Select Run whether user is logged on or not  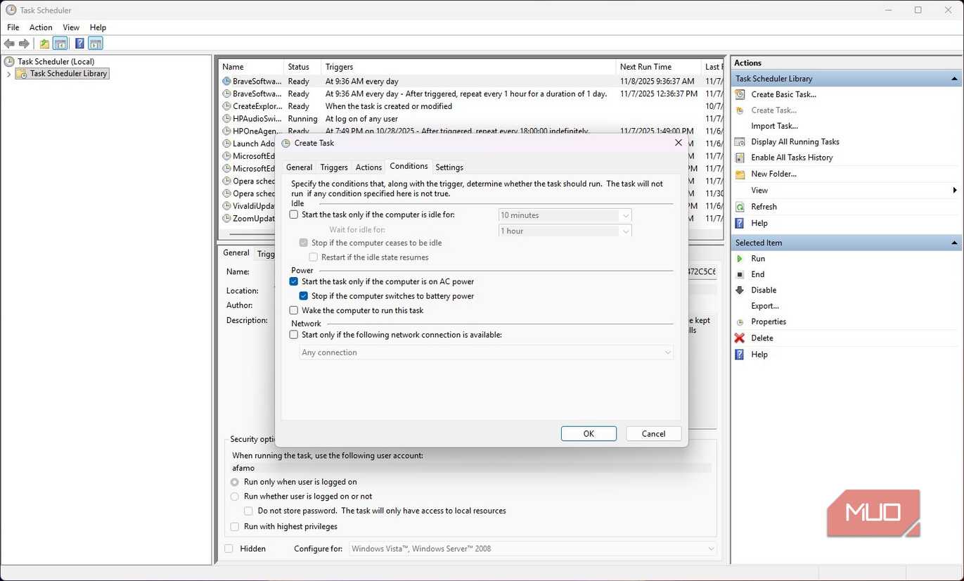tap(235, 496)
